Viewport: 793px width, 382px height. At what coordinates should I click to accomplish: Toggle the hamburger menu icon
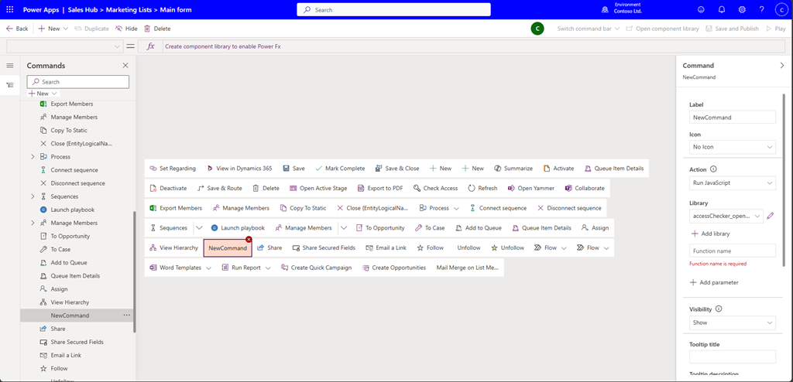pyautogui.click(x=9, y=66)
